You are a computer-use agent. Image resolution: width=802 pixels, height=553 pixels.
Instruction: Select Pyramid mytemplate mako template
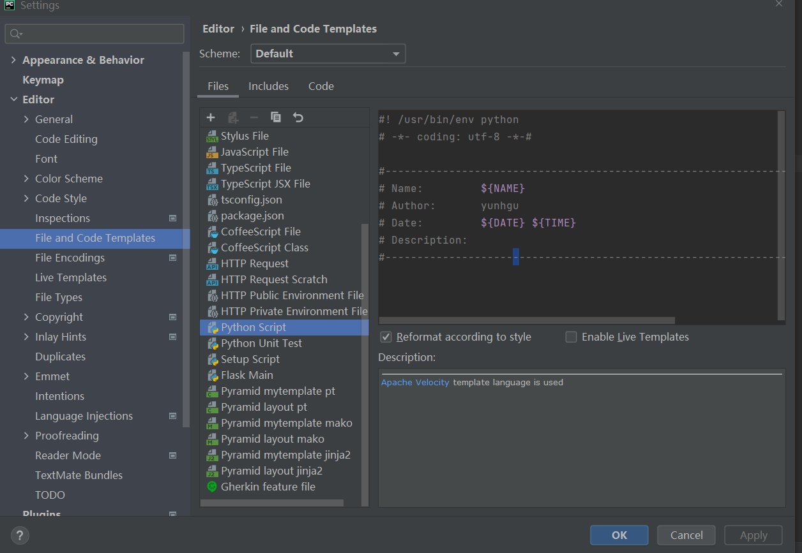pyautogui.click(x=287, y=424)
